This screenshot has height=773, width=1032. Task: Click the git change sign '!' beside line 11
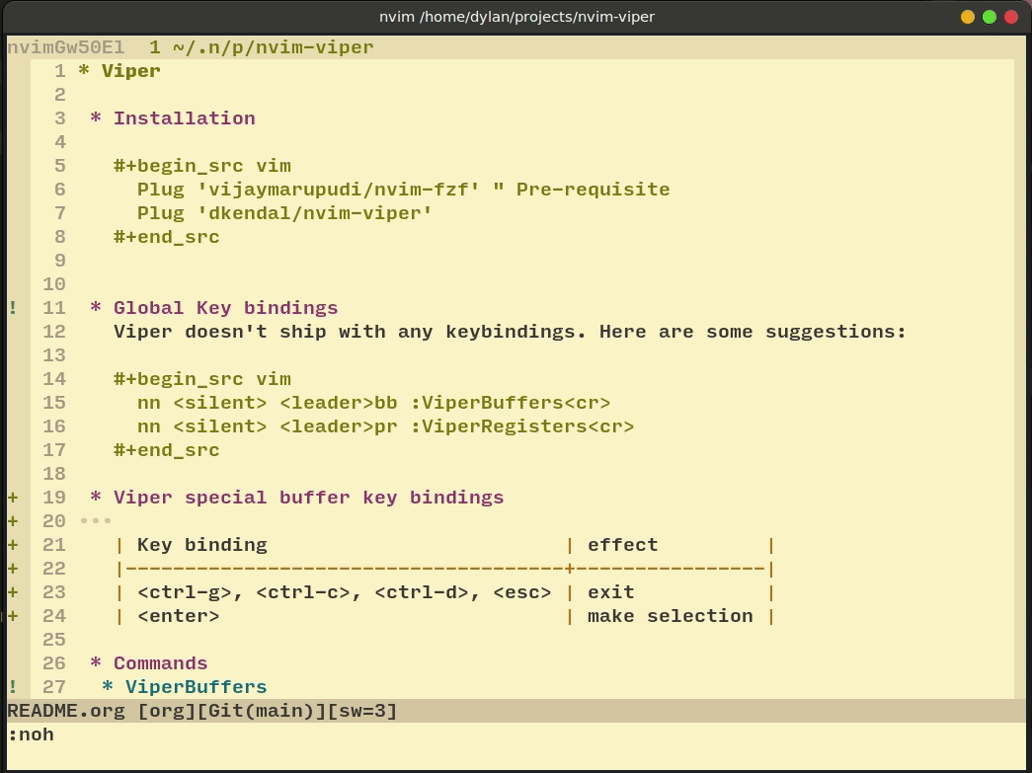coord(13,308)
